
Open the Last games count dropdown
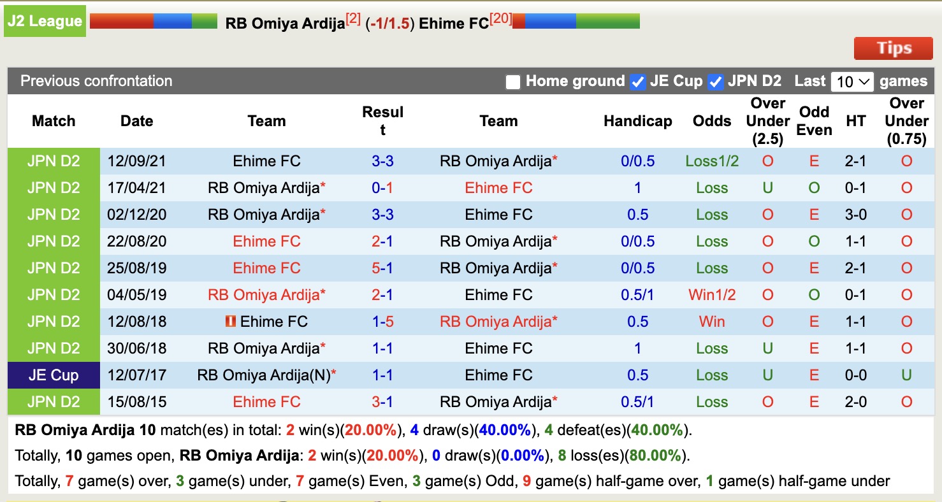[x=852, y=81]
